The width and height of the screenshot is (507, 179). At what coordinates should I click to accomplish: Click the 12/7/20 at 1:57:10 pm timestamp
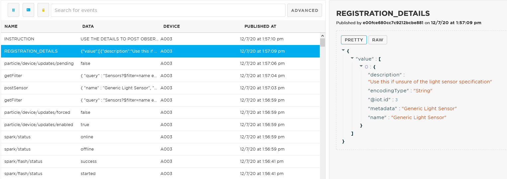(x=262, y=39)
